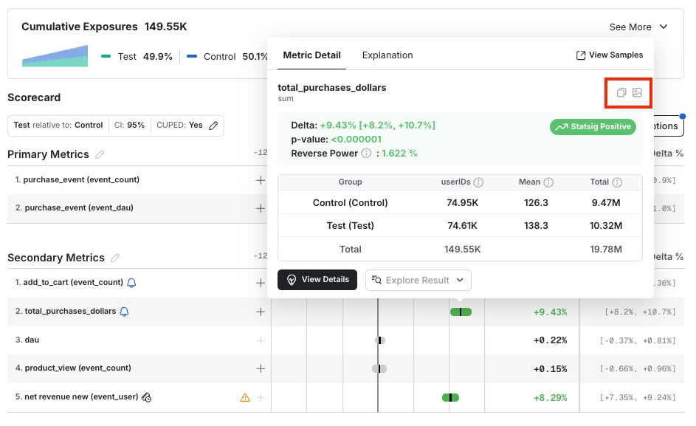696x426 pixels.
Task: Click the 19.78M total value
Action: 606,250
